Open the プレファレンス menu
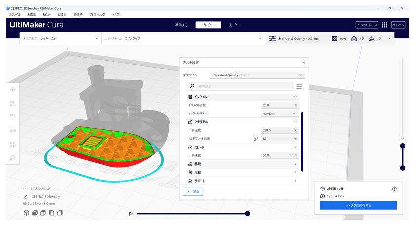 [x=97, y=15]
